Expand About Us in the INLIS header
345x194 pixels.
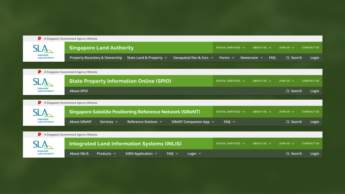(262, 143)
